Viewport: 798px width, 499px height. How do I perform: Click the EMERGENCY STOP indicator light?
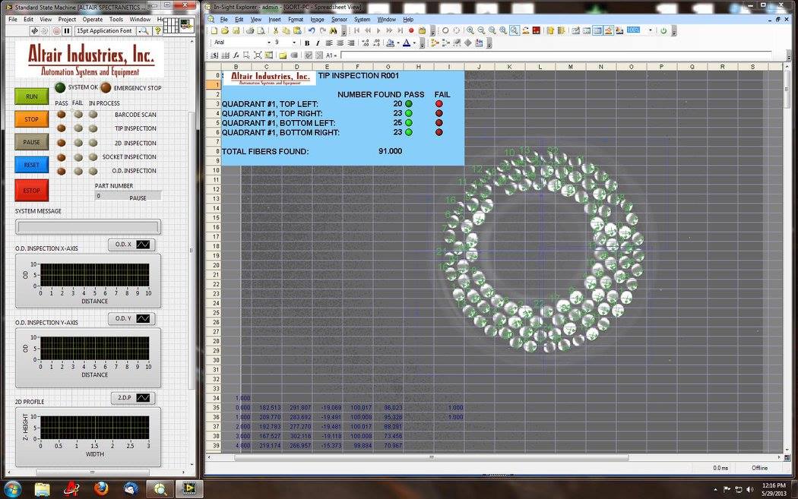(x=106, y=87)
